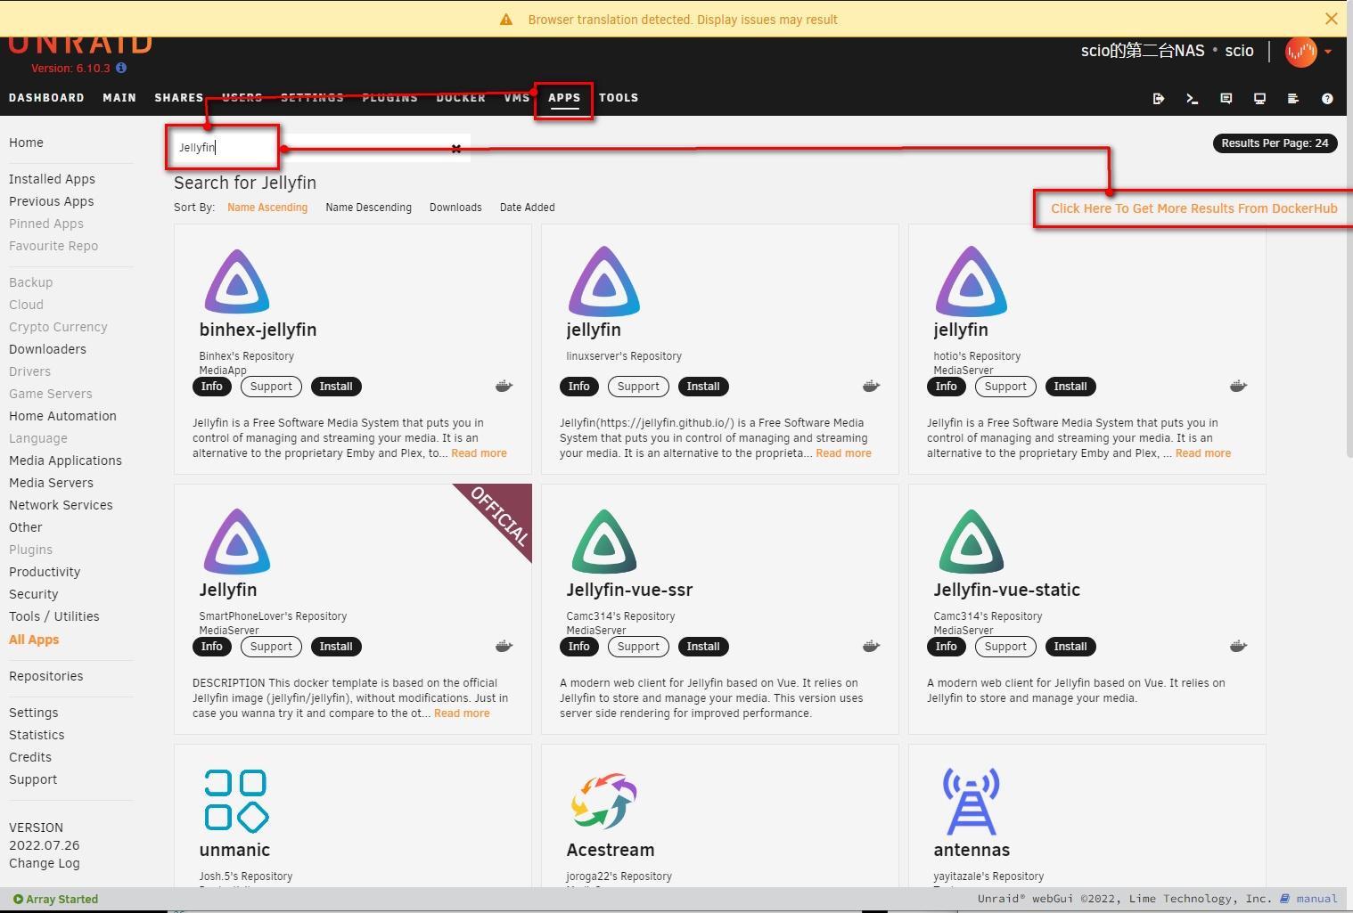
Task: Click the help question mark icon
Action: (1327, 99)
